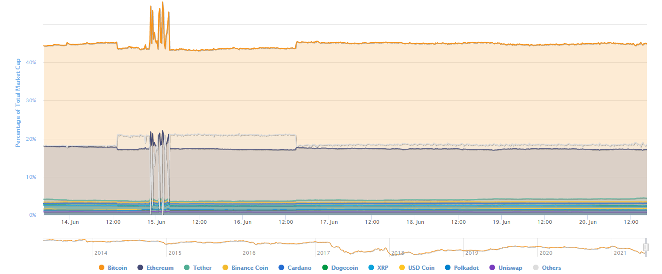Viewport: 662px width, 274px height.
Task: Hide Polkadot from the chart
Action: click(462, 268)
